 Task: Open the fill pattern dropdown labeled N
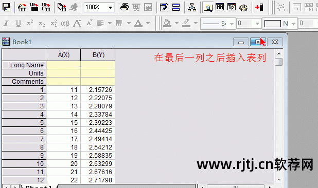coord(293,24)
